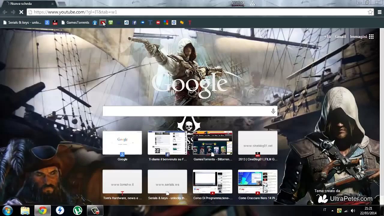
Task: Open the IT language indicator
Action: pyautogui.click(x=325, y=210)
